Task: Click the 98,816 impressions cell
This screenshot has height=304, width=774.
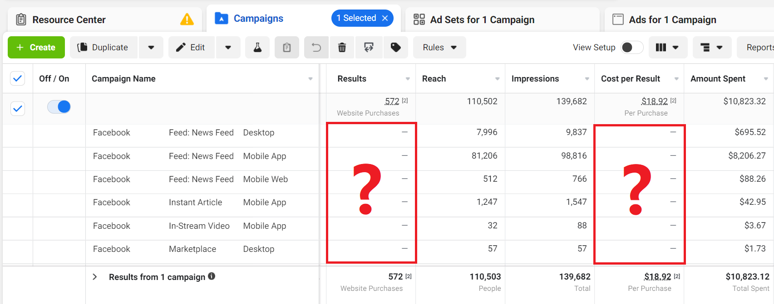Action: tap(574, 156)
